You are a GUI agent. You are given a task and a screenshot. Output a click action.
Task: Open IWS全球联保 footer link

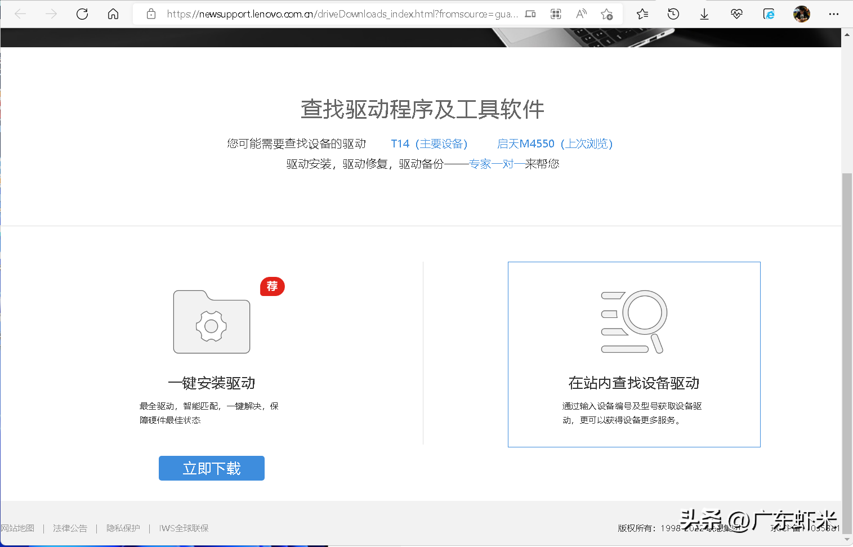click(x=184, y=528)
